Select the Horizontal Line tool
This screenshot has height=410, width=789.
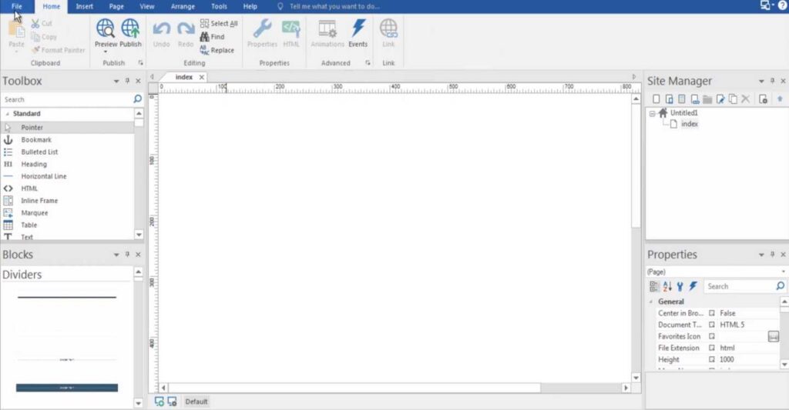point(68,176)
